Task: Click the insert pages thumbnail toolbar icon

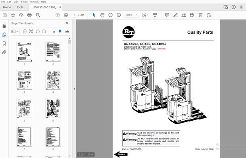Action: click(31, 31)
